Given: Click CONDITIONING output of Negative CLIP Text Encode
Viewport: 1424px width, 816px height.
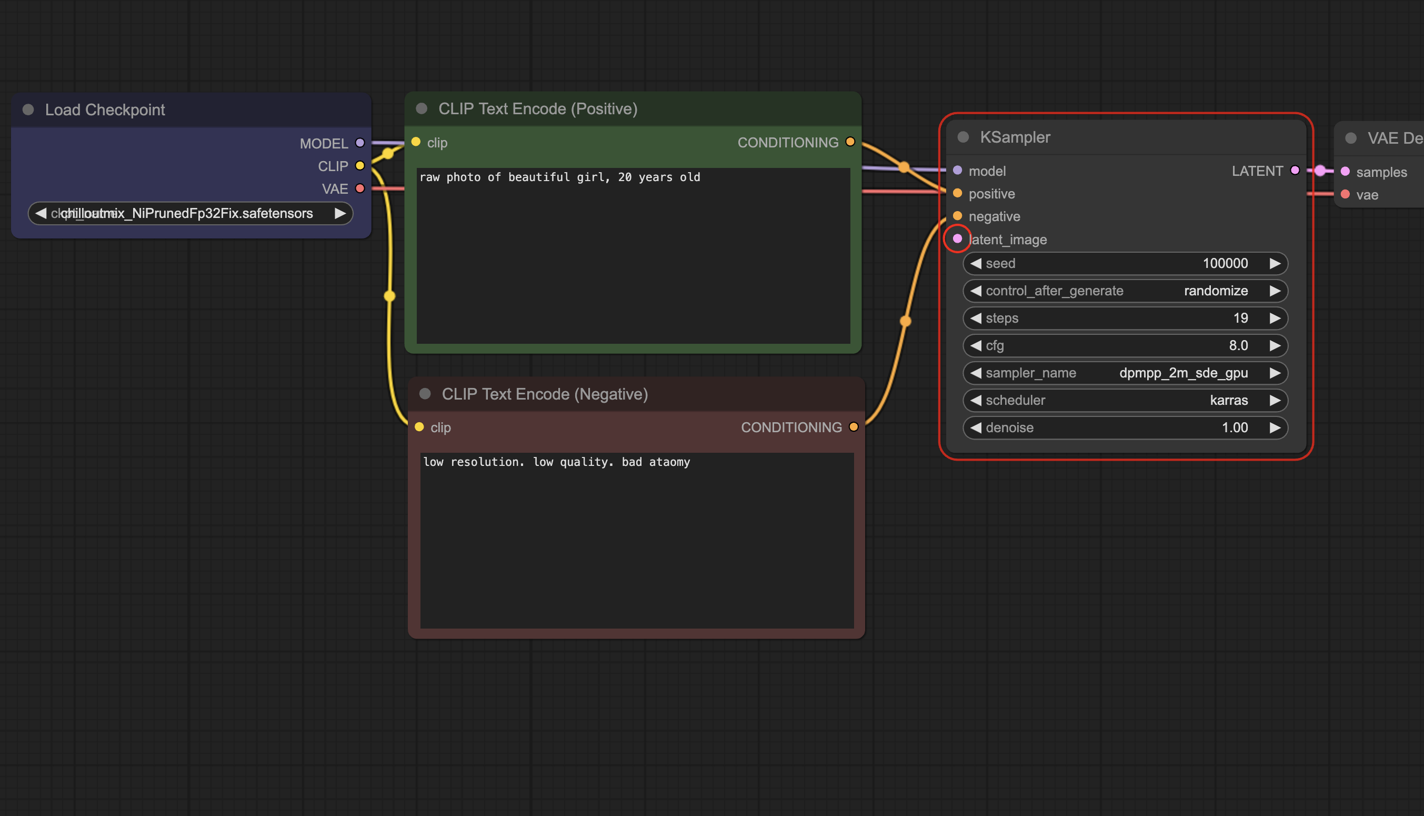Looking at the screenshot, I should (x=853, y=427).
